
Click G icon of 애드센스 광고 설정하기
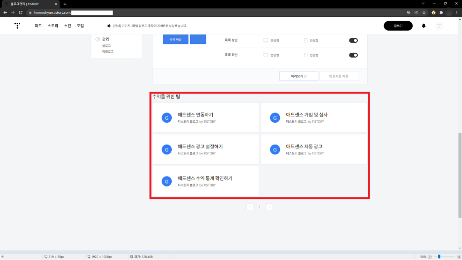(x=167, y=149)
